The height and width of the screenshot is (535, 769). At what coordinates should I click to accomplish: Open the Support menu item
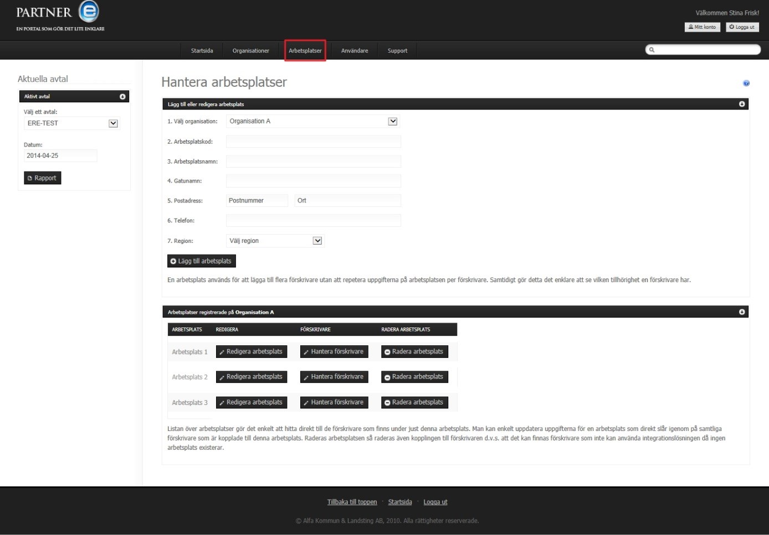pyautogui.click(x=397, y=51)
